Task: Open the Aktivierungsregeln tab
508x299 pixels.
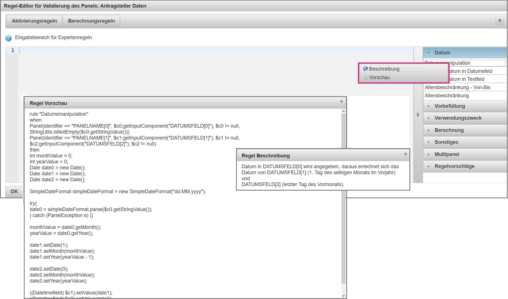Action: pyautogui.click(x=34, y=21)
